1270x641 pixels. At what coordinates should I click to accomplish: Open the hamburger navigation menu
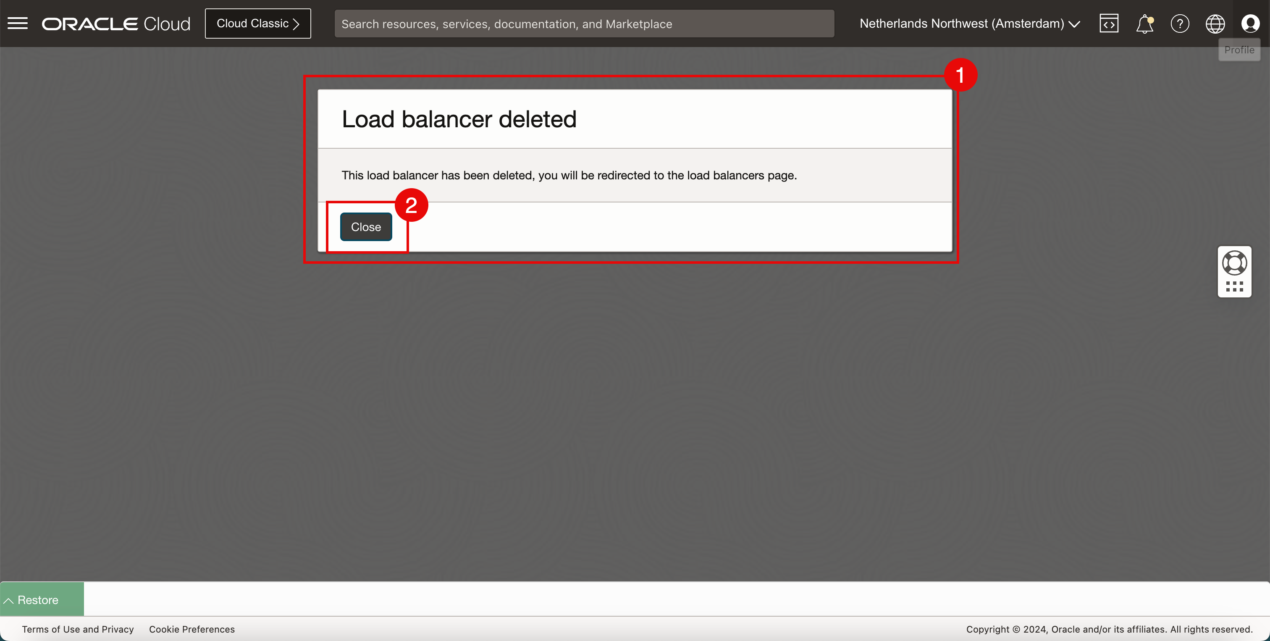pyautogui.click(x=18, y=23)
